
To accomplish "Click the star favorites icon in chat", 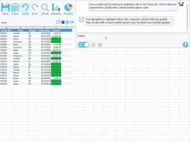I will (x=100, y=45).
